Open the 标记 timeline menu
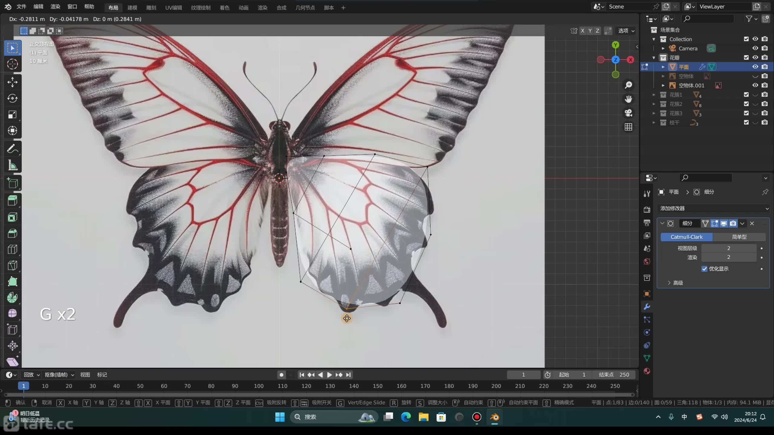The width and height of the screenshot is (774, 435). [x=102, y=375]
